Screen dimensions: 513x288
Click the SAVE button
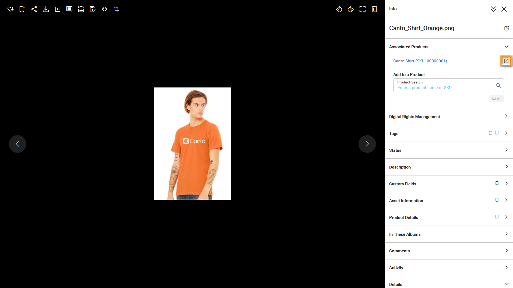click(496, 99)
